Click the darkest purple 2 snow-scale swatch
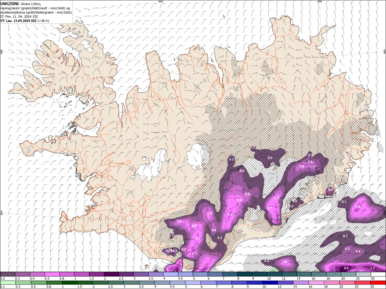 pyautogui.click(x=111, y=274)
